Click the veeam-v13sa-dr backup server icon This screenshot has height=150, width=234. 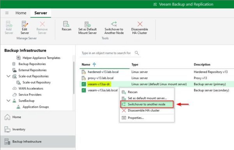point(83,84)
